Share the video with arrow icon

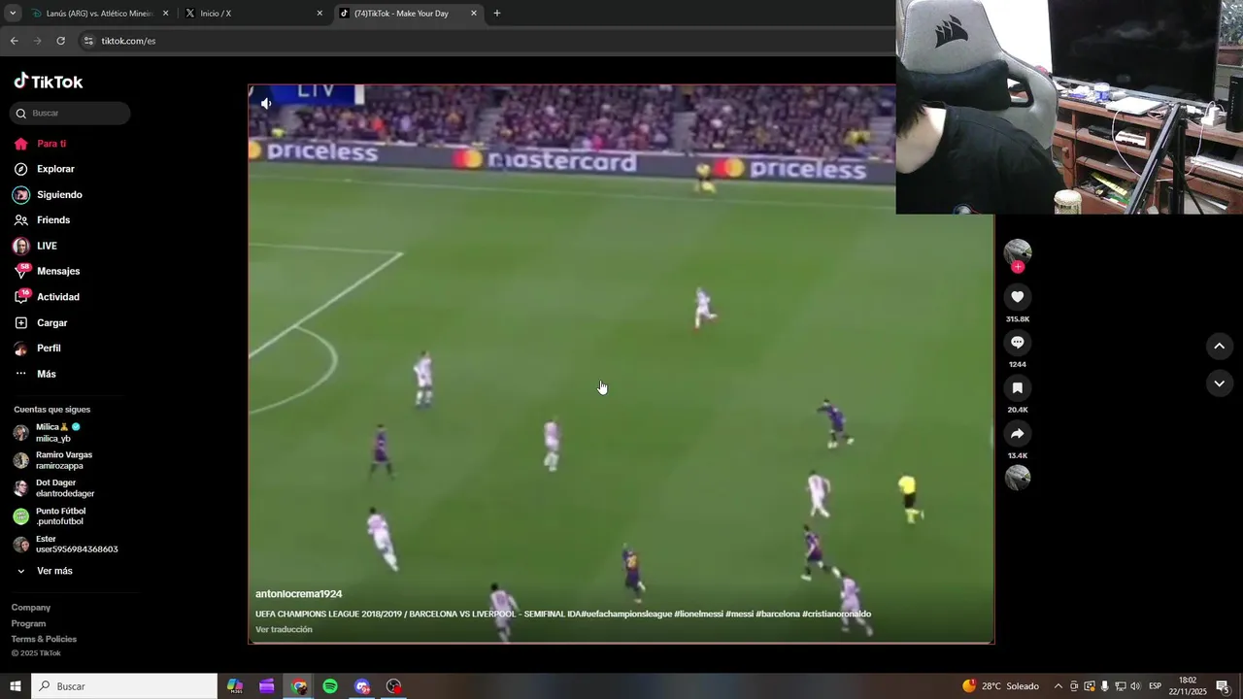point(1018,434)
